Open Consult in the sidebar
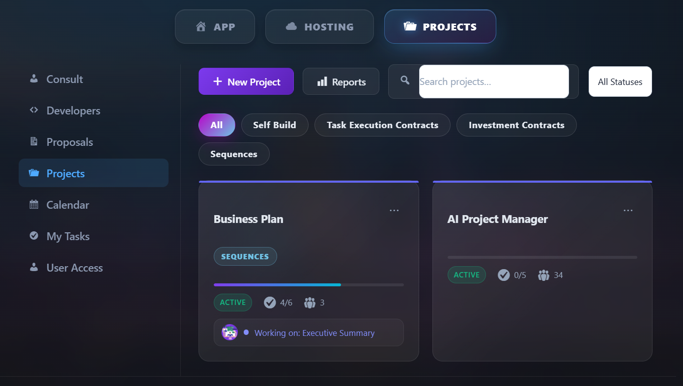This screenshot has width=683, height=386. tap(93, 79)
